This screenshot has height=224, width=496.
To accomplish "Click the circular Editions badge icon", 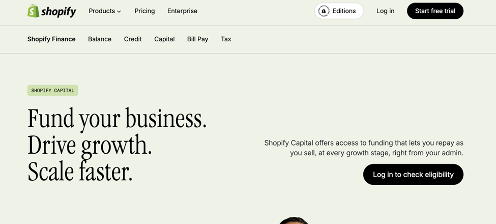I will [x=324, y=11].
